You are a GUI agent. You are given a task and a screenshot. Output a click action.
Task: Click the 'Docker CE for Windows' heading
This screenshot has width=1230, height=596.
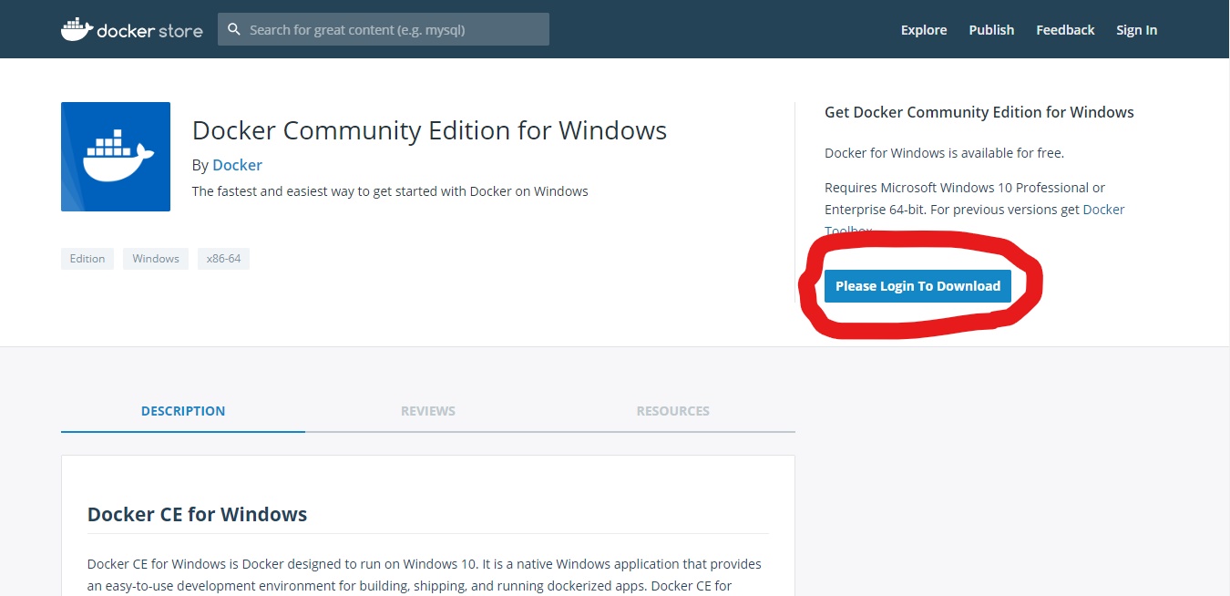(197, 514)
